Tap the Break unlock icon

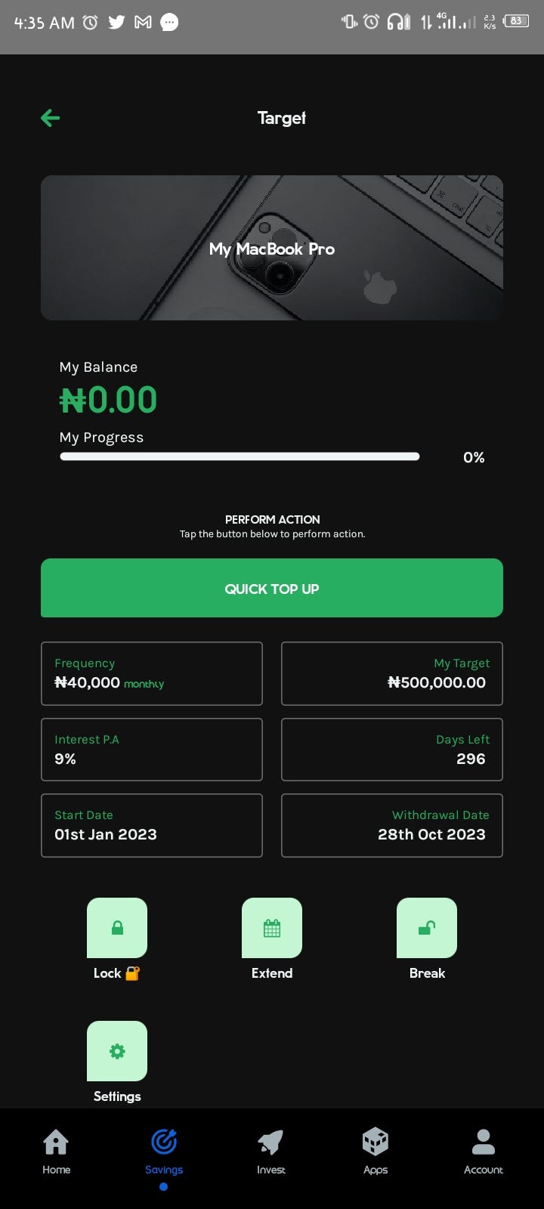pos(427,928)
